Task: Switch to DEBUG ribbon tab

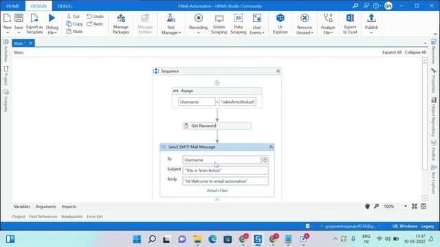Action: pos(65,6)
